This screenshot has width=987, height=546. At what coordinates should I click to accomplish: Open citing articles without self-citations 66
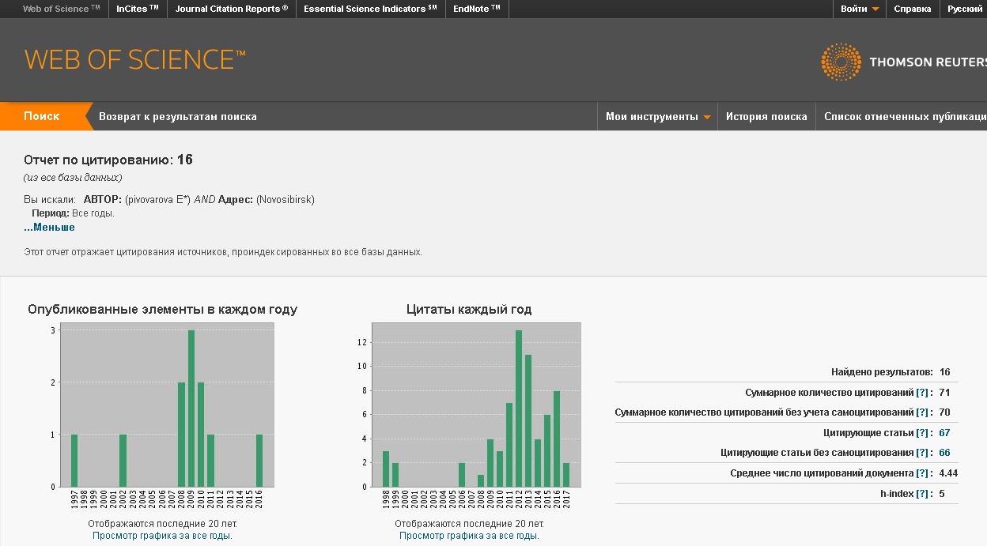944,453
